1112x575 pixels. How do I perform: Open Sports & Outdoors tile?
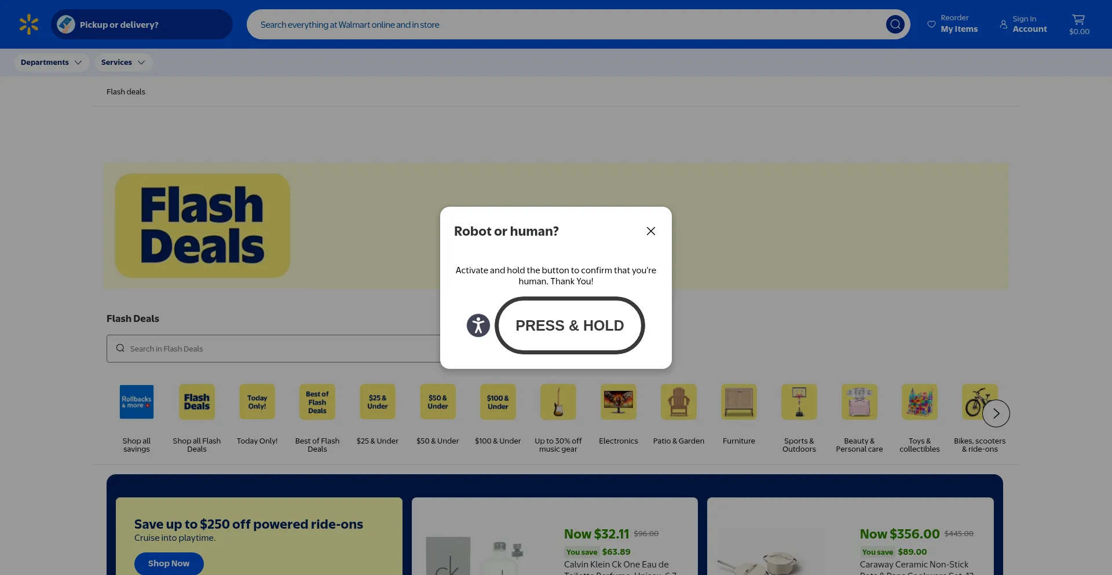[799, 419]
